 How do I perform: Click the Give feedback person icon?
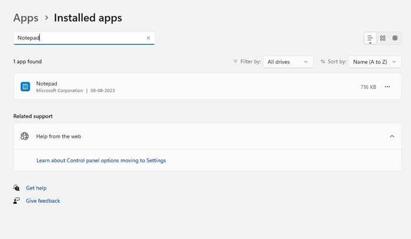[16, 201]
